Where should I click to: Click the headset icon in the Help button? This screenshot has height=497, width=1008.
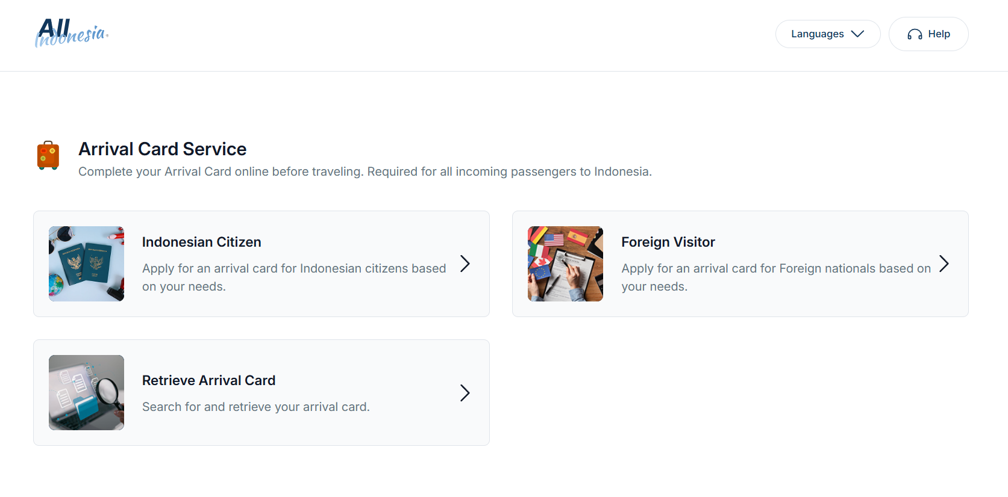(x=914, y=34)
